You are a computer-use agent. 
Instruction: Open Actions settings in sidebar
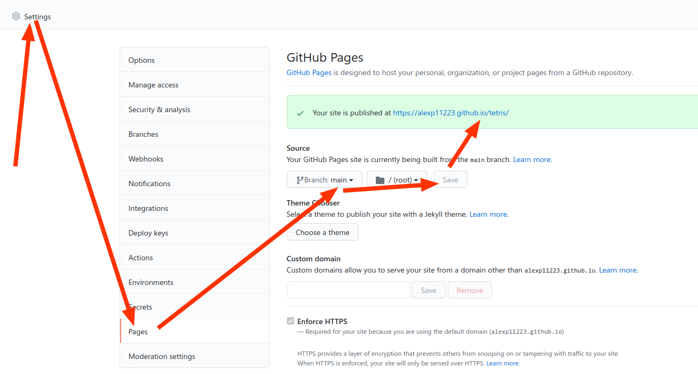(x=195, y=257)
